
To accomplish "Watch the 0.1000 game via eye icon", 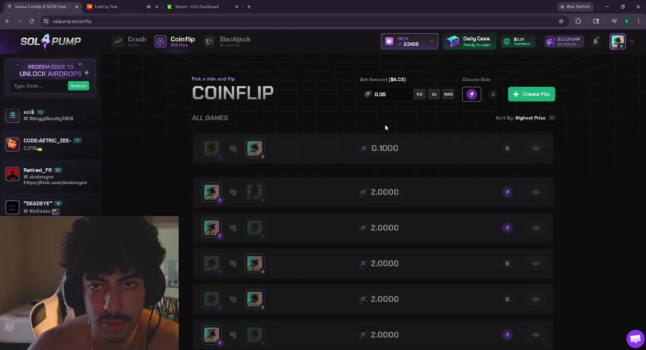I will click(x=536, y=148).
